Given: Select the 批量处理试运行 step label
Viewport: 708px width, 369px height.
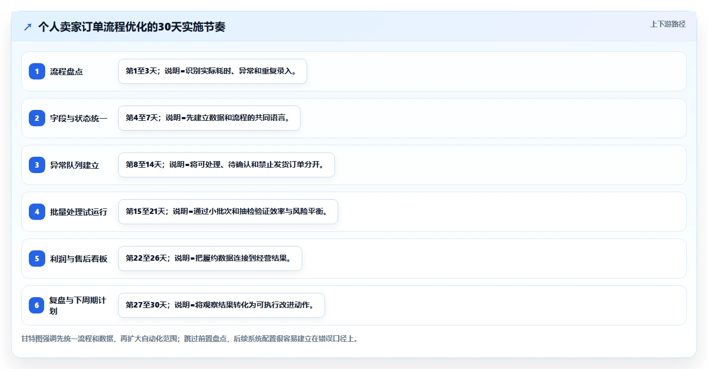Looking at the screenshot, I should click(79, 212).
